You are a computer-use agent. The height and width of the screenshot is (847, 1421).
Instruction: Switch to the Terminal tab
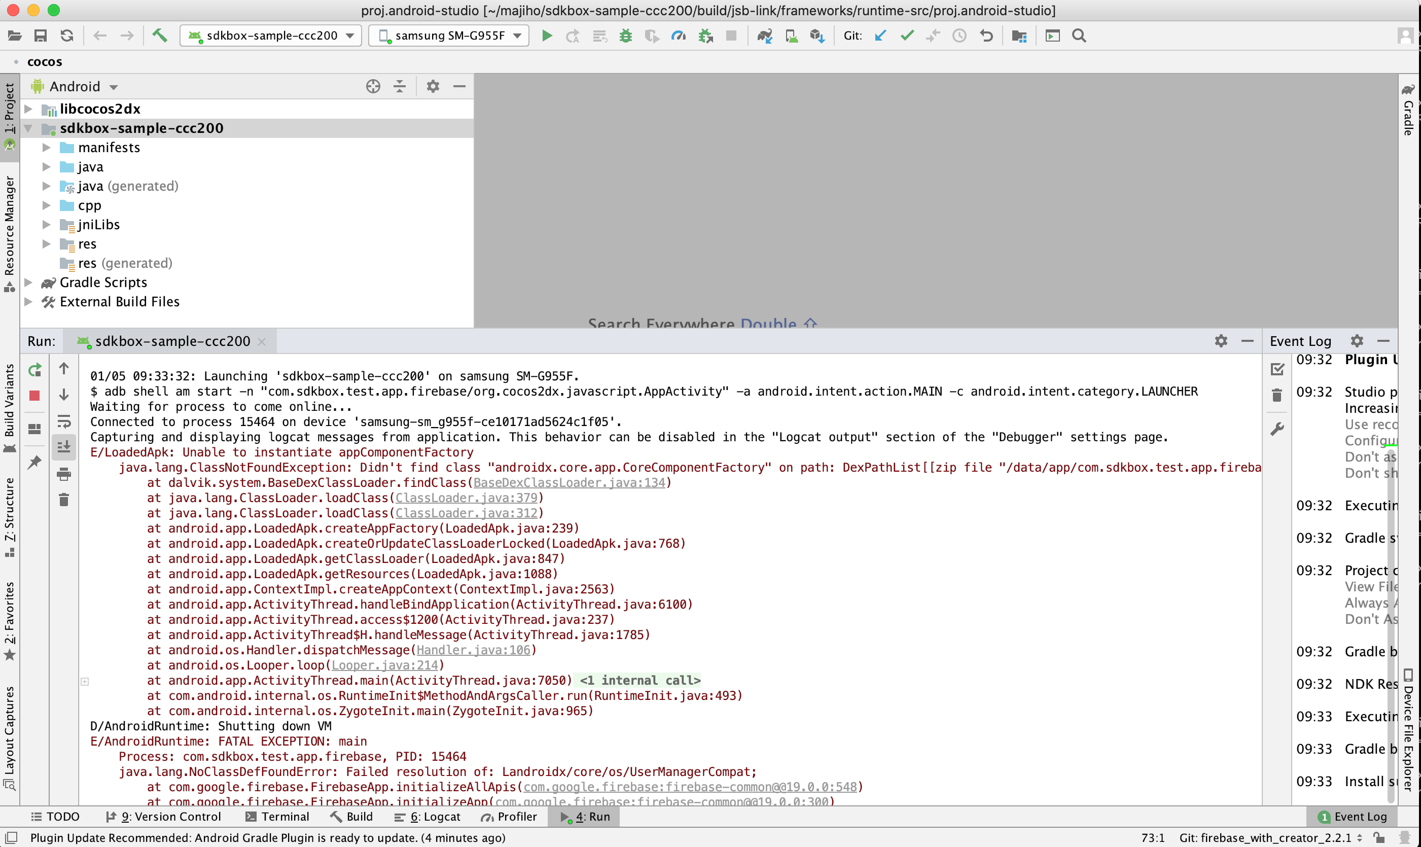(277, 817)
